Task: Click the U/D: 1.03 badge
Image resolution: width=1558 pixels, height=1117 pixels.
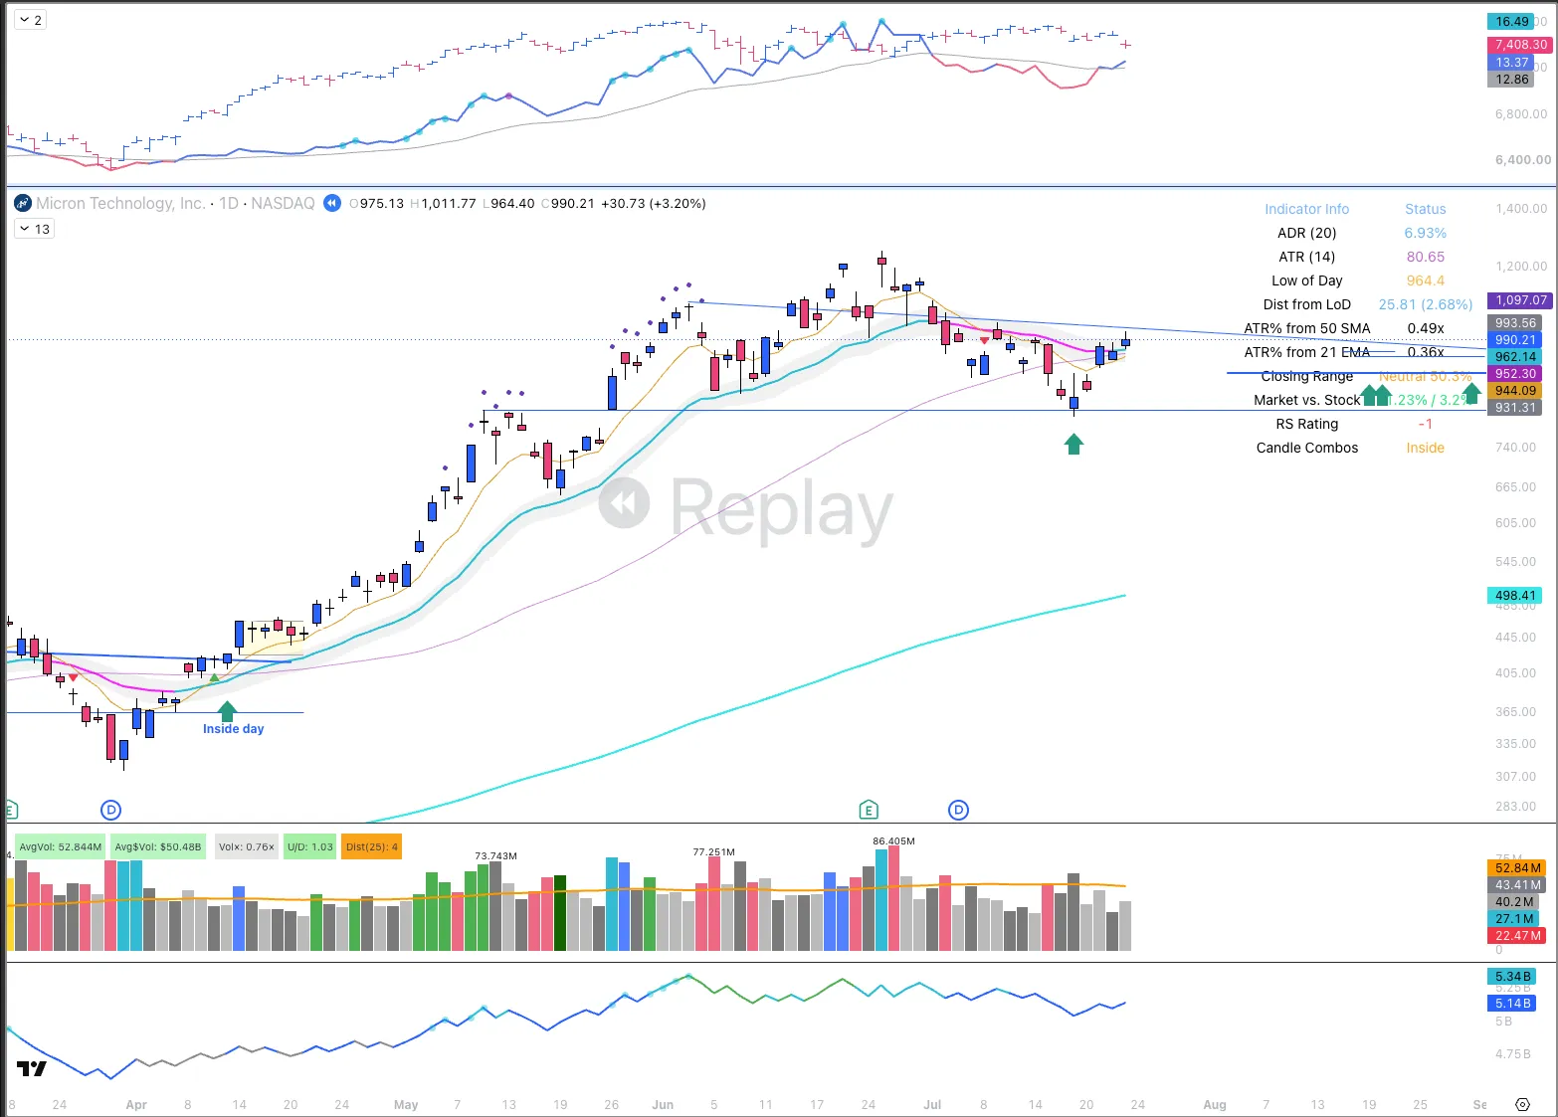Action: click(x=310, y=847)
